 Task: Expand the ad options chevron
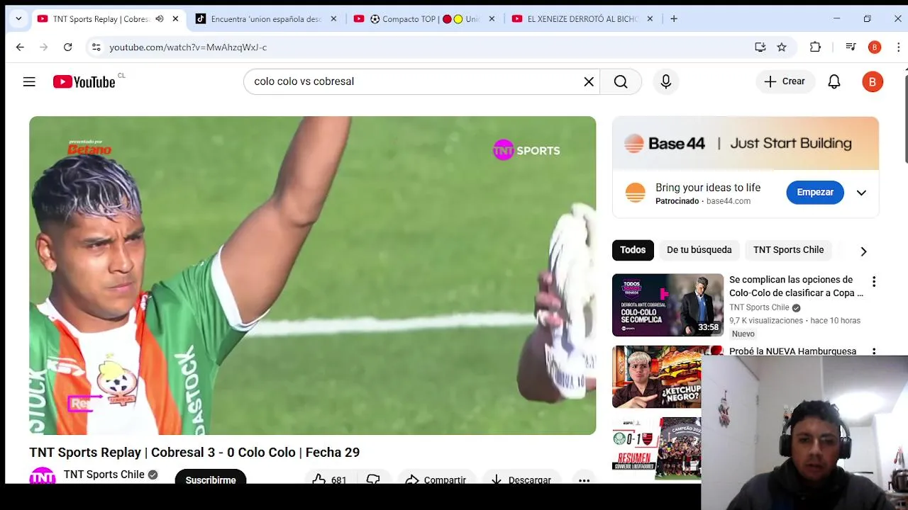(x=861, y=193)
